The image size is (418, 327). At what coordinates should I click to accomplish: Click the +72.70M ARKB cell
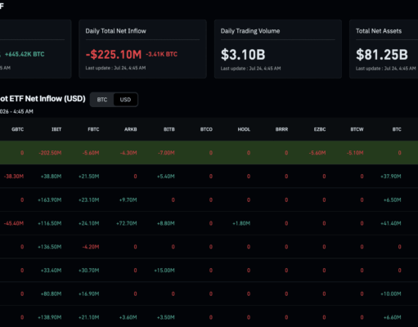(127, 223)
